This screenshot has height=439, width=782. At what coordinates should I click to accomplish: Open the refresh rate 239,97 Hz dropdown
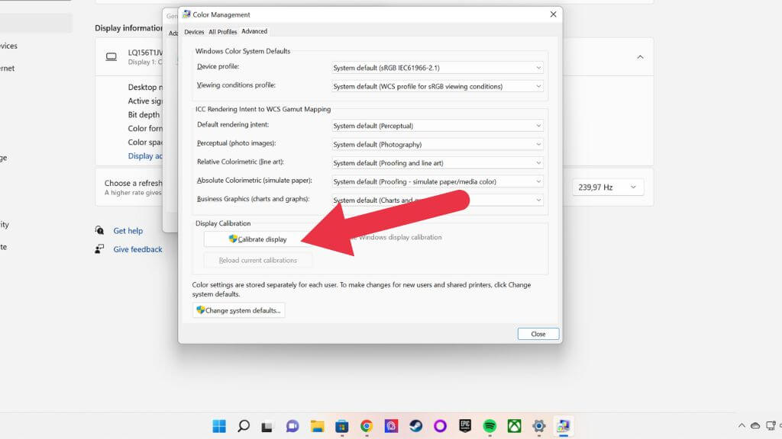(x=608, y=187)
